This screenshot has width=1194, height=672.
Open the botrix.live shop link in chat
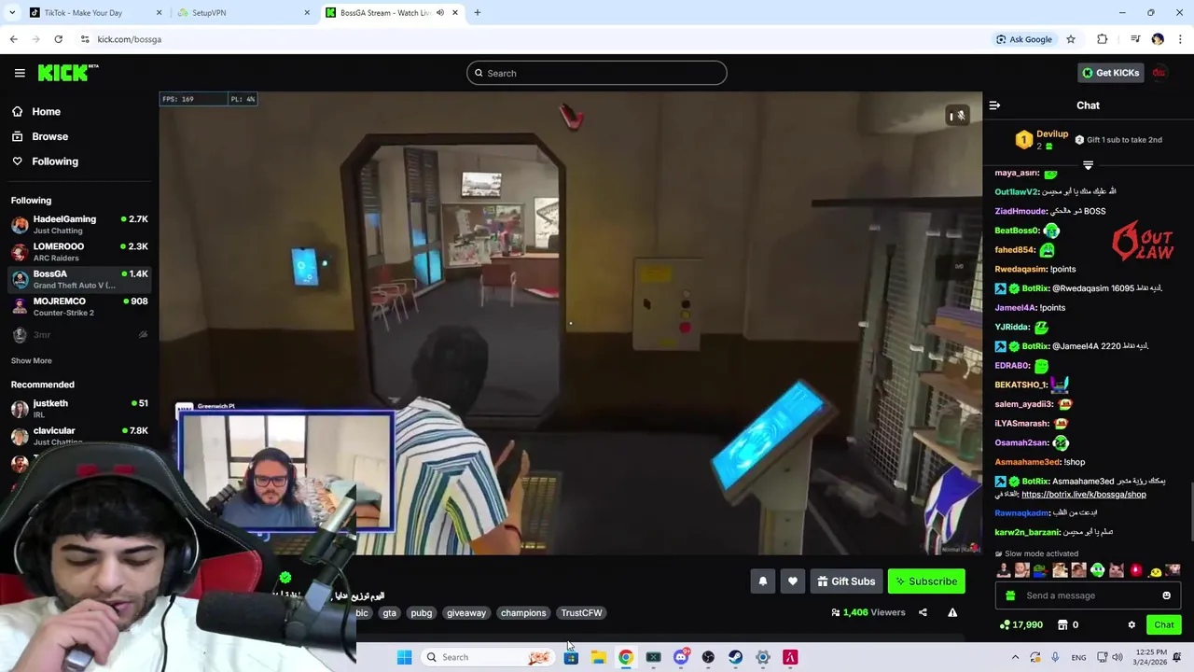pos(1083,495)
